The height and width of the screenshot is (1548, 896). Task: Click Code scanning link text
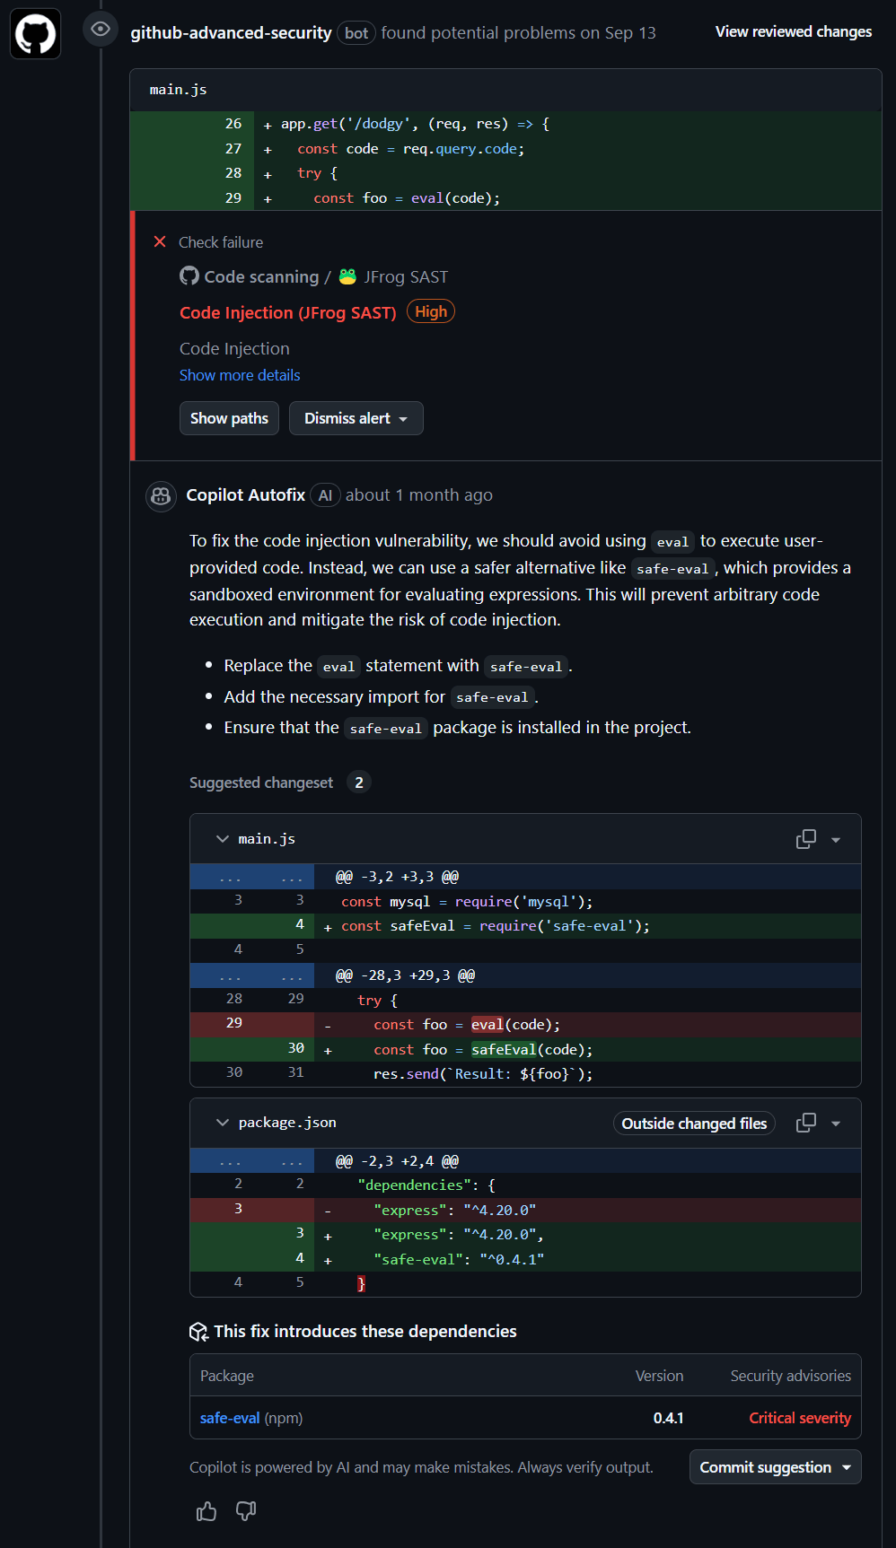261,276
